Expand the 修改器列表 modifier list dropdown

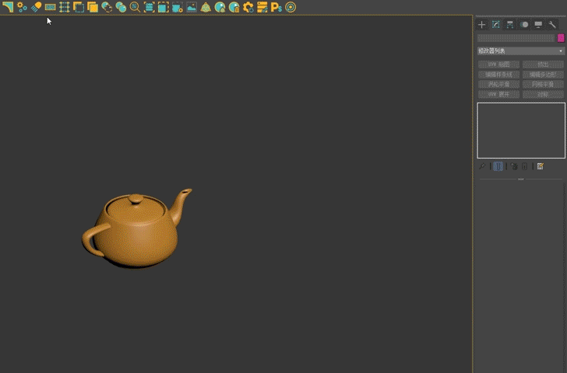click(520, 51)
